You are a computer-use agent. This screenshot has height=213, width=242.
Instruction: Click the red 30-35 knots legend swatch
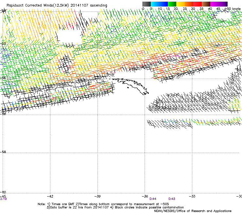(x=198, y=4)
